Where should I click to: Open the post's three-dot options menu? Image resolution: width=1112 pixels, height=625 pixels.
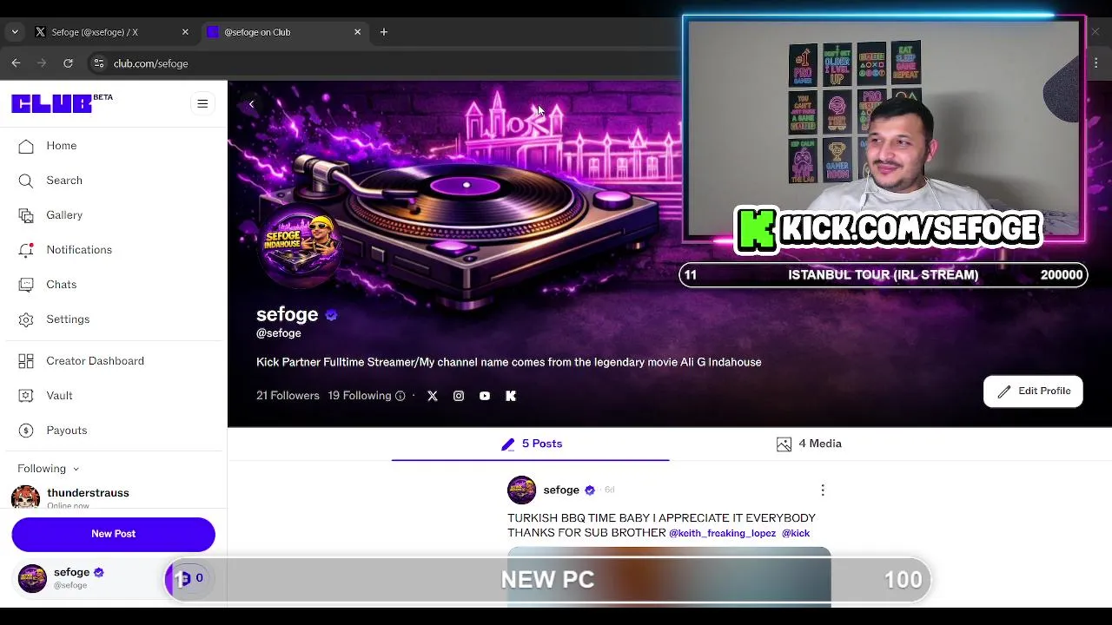[823, 490]
